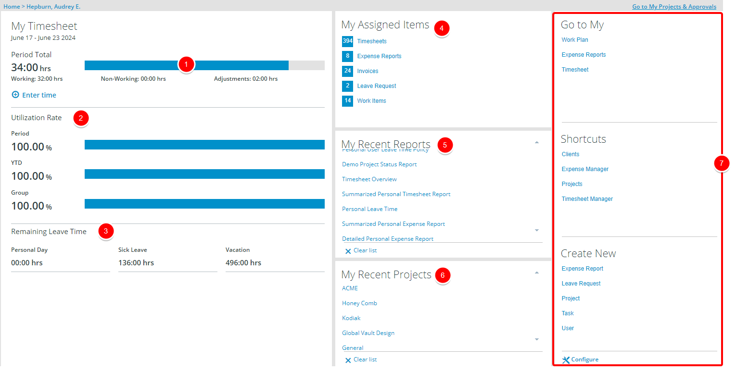Expand more projects with the down chevron
Screen dimensions: 736x372
(536, 340)
